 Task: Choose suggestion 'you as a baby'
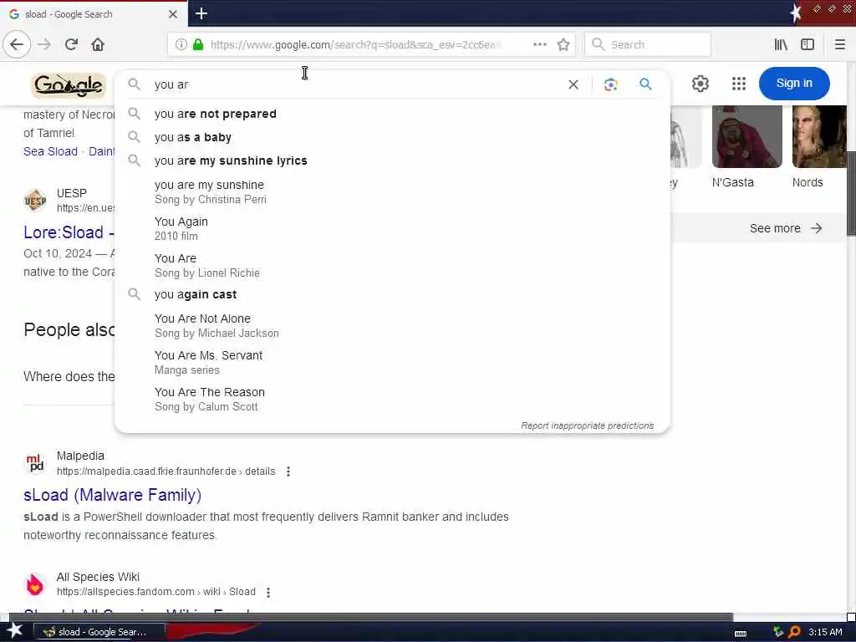(x=393, y=137)
